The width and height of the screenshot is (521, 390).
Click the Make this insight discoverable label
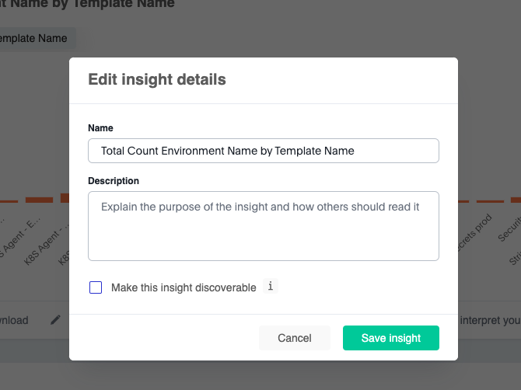pos(184,287)
